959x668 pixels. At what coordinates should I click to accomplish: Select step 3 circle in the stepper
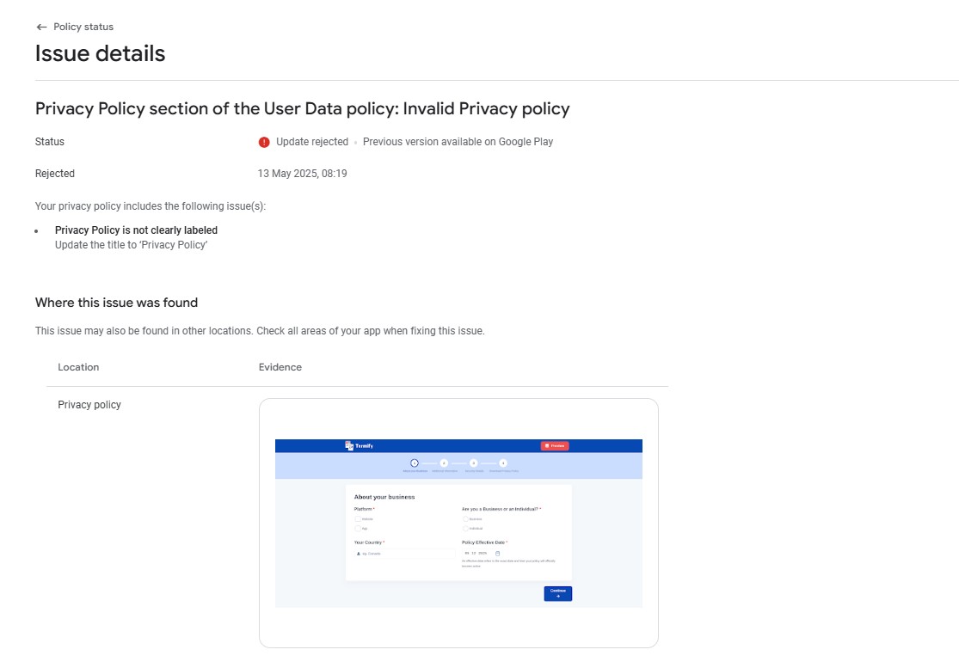click(473, 463)
